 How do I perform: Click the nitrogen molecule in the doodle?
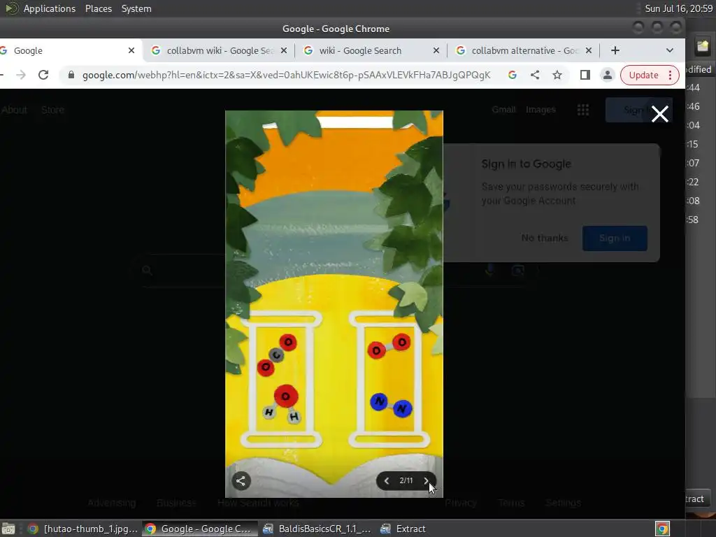tap(391, 405)
